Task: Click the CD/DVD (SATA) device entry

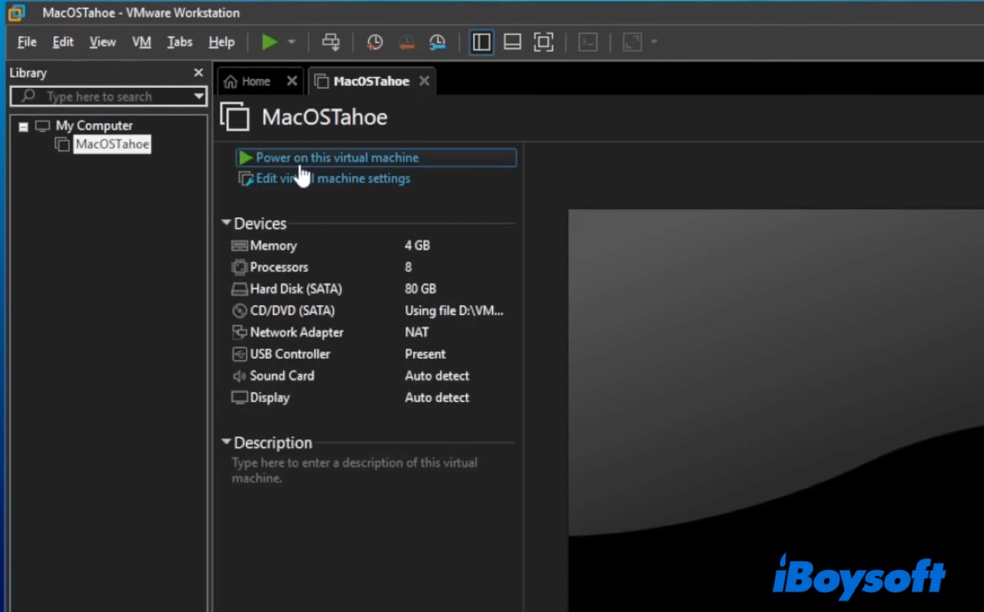Action: tap(292, 311)
